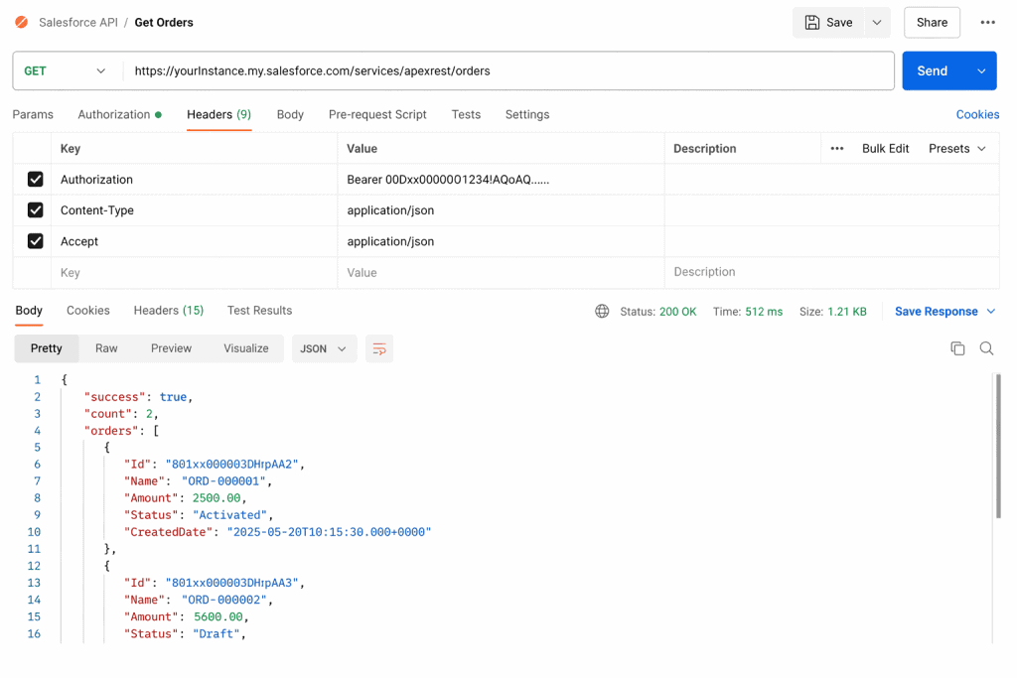Click inside the request URL field

coord(397,70)
